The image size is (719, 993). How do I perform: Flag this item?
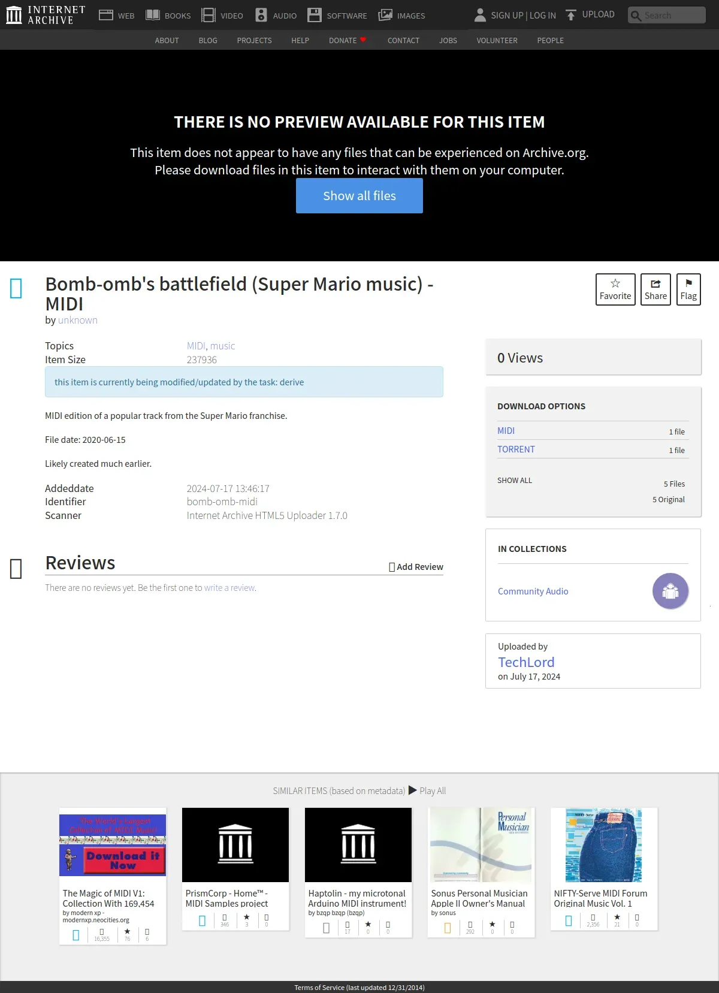pos(688,289)
